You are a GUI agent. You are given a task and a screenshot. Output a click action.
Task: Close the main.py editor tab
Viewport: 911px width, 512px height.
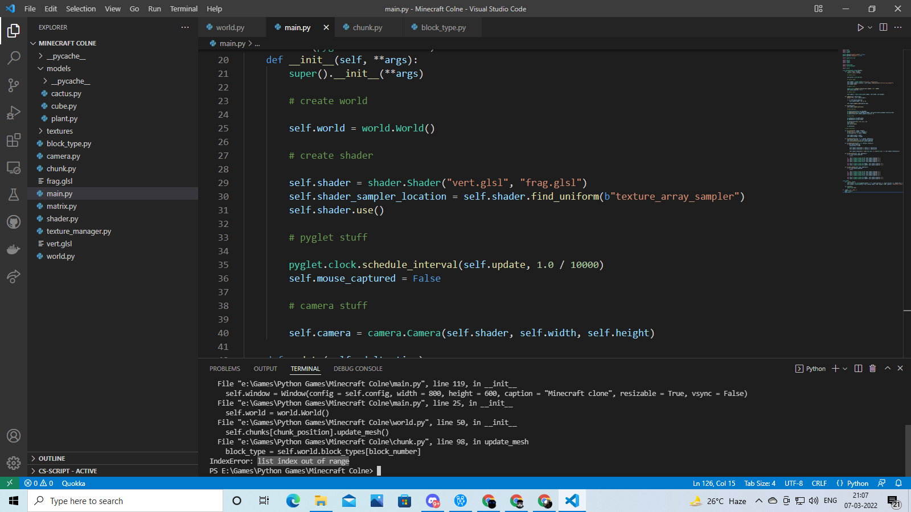pos(326,27)
